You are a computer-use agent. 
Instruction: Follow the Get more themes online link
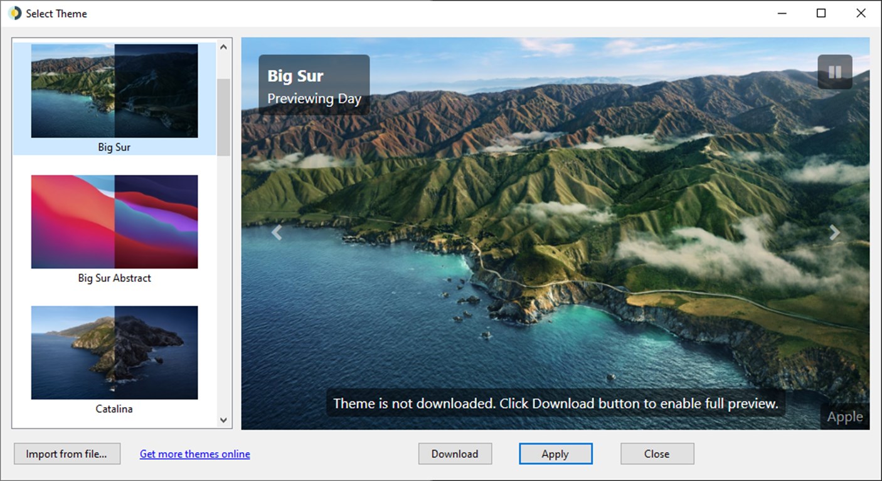coord(194,453)
